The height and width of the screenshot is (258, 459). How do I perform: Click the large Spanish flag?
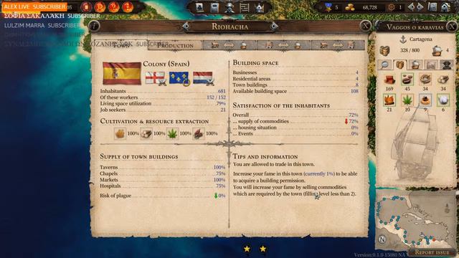[x=122, y=73]
